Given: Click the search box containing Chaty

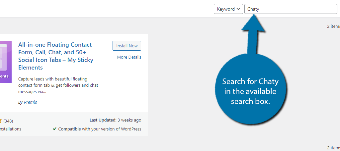Looking at the screenshot, I should (291, 9).
